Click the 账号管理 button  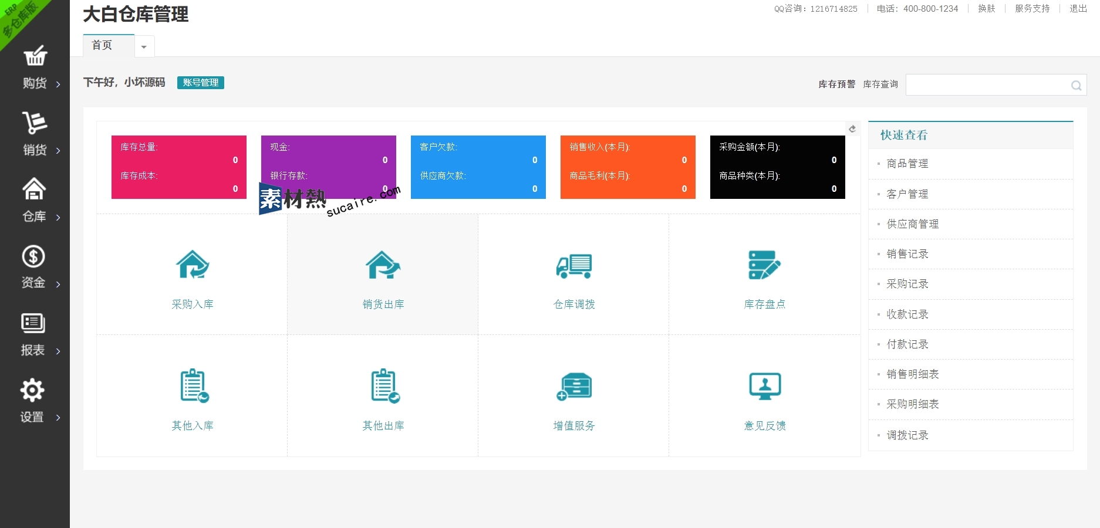[201, 83]
